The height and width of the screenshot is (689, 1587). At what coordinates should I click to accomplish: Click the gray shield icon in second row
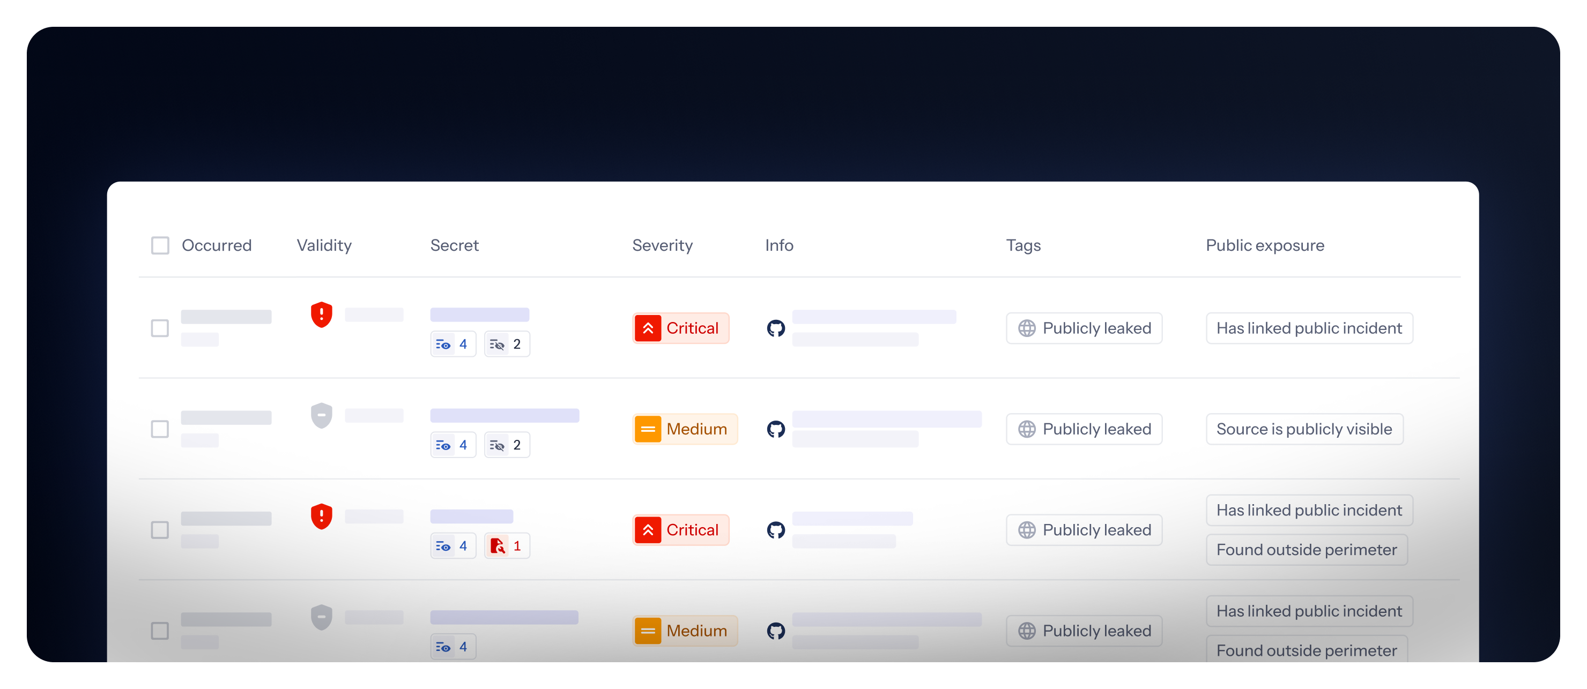coord(321,416)
